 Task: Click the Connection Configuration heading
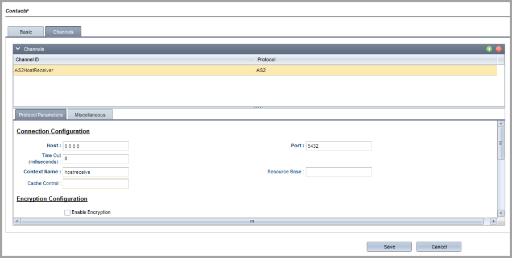[x=53, y=131]
